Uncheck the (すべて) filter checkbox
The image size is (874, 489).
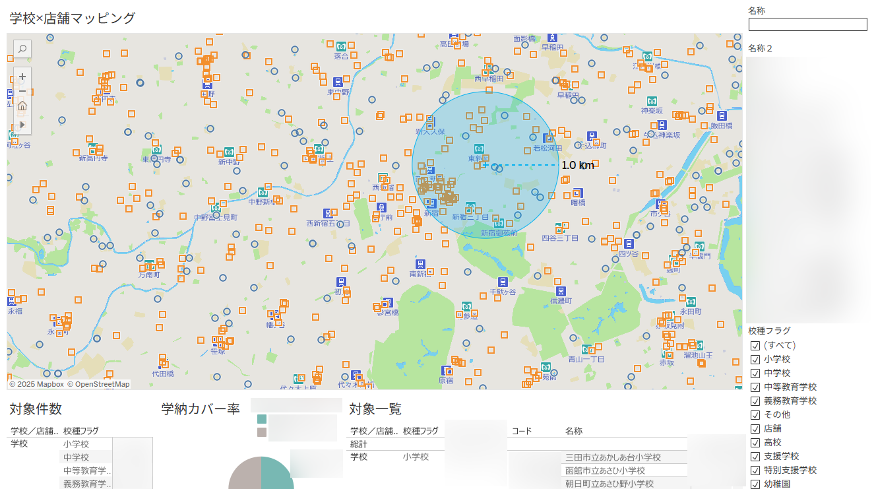pyautogui.click(x=754, y=344)
